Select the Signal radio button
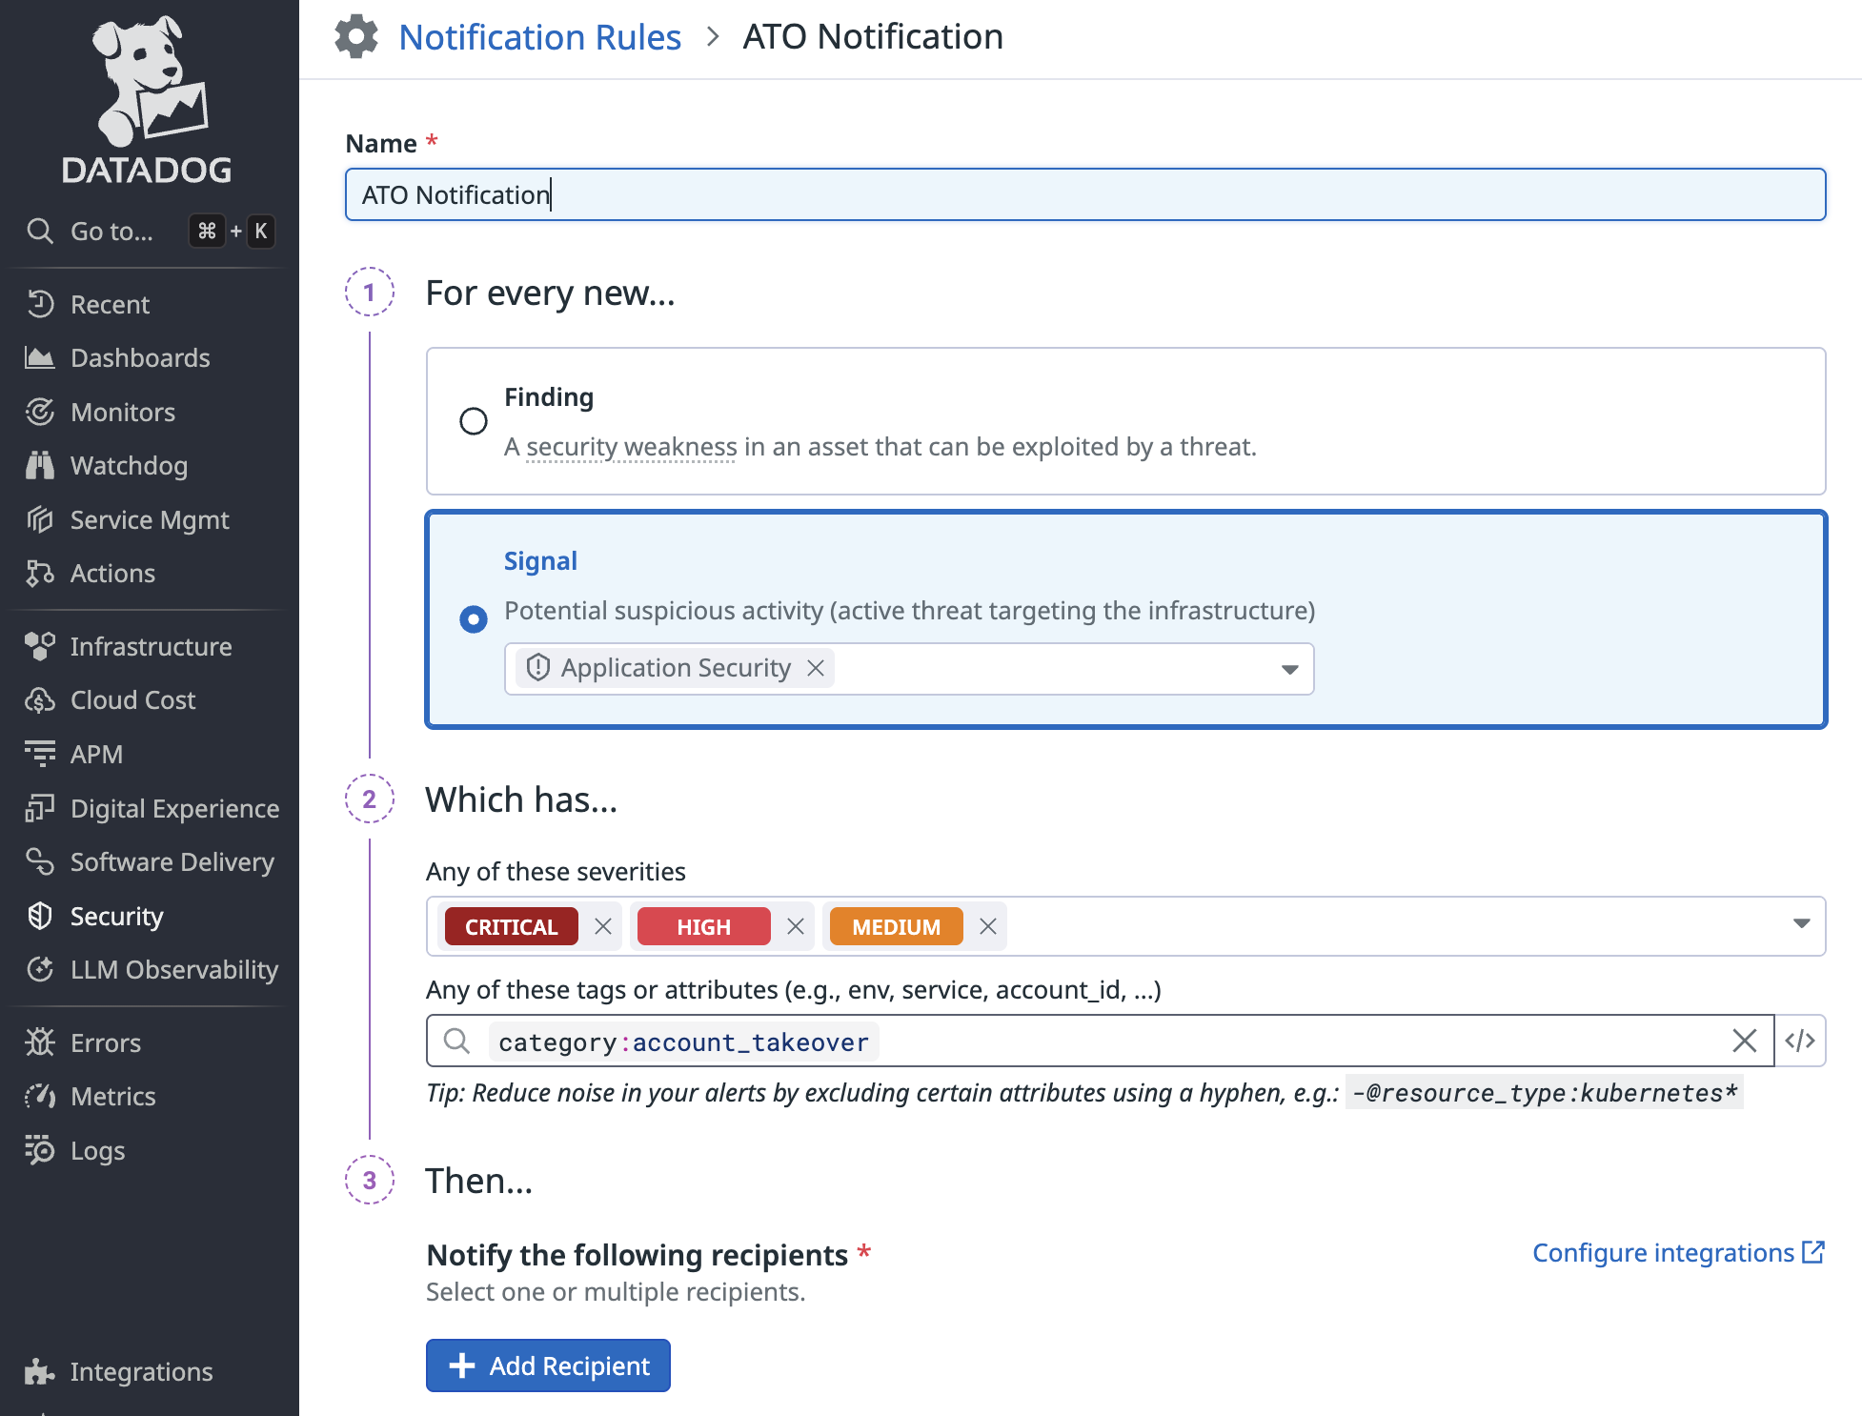The image size is (1862, 1416). (474, 619)
